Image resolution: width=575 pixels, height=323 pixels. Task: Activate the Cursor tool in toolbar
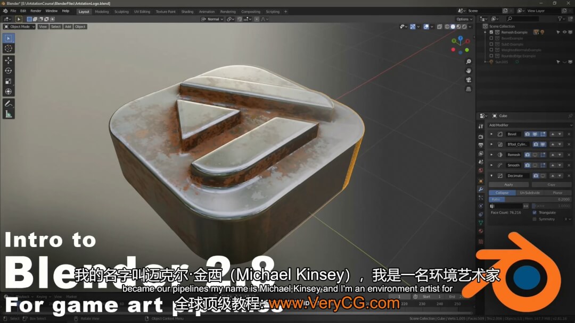point(9,48)
